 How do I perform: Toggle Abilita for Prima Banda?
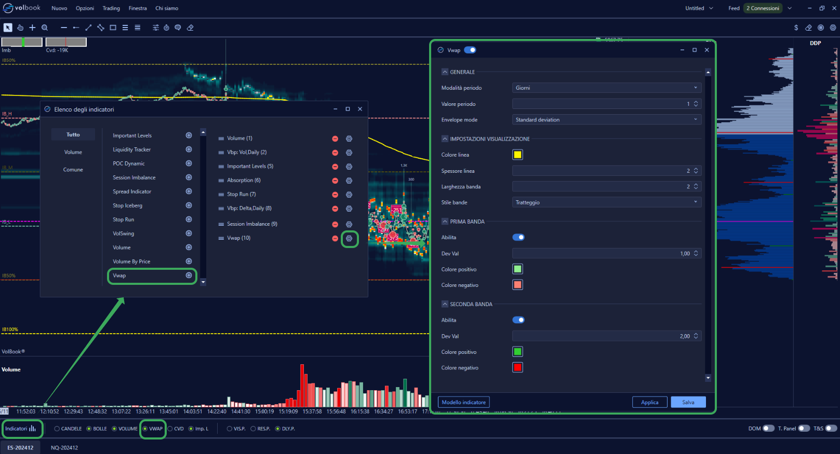(x=518, y=237)
